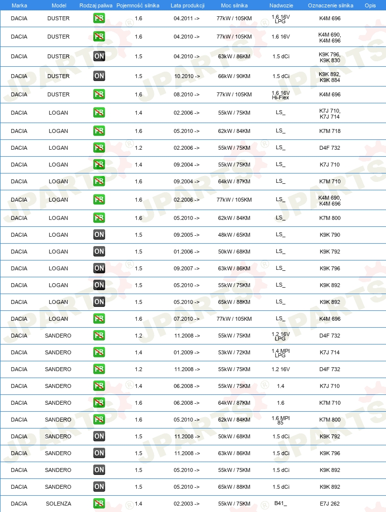Click the 10.2010 -> production date
The height and width of the screenshot is (512, 386).
[x=187, y=76]
